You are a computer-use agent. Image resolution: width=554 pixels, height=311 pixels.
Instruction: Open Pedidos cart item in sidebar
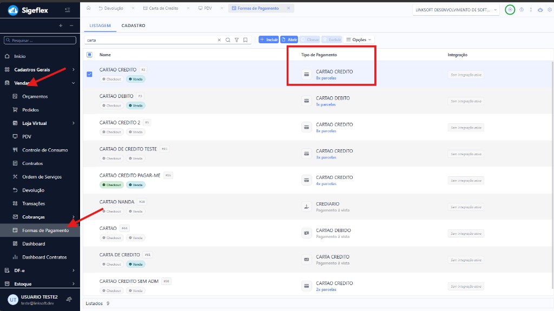click(30, 110)
